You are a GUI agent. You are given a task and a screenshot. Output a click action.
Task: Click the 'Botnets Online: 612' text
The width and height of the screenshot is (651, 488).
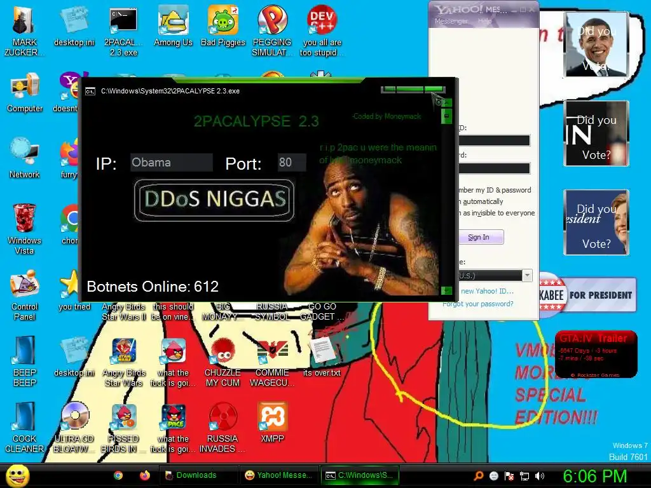click(x=153, y=287)
